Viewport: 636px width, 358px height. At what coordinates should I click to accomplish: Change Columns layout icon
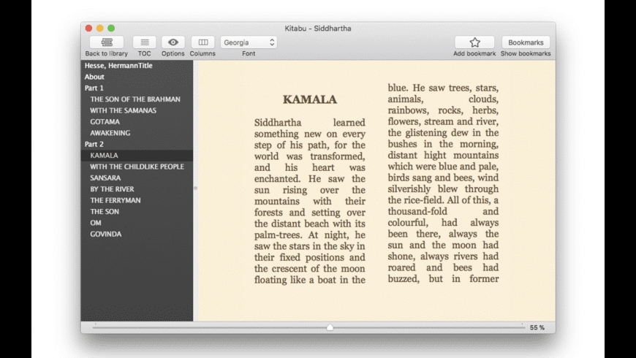click(202, 42)
